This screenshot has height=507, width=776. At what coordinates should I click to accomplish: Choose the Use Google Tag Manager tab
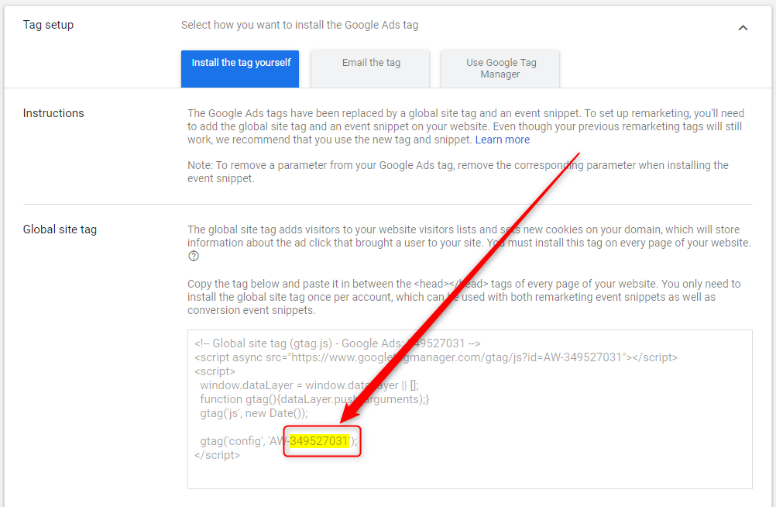[500, 69]
